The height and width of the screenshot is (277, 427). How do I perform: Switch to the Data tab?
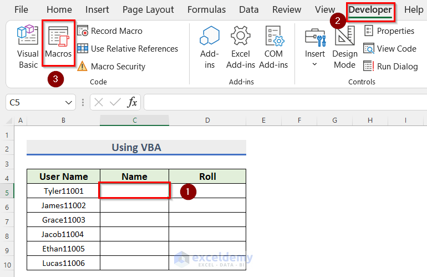tap(248, 10)
